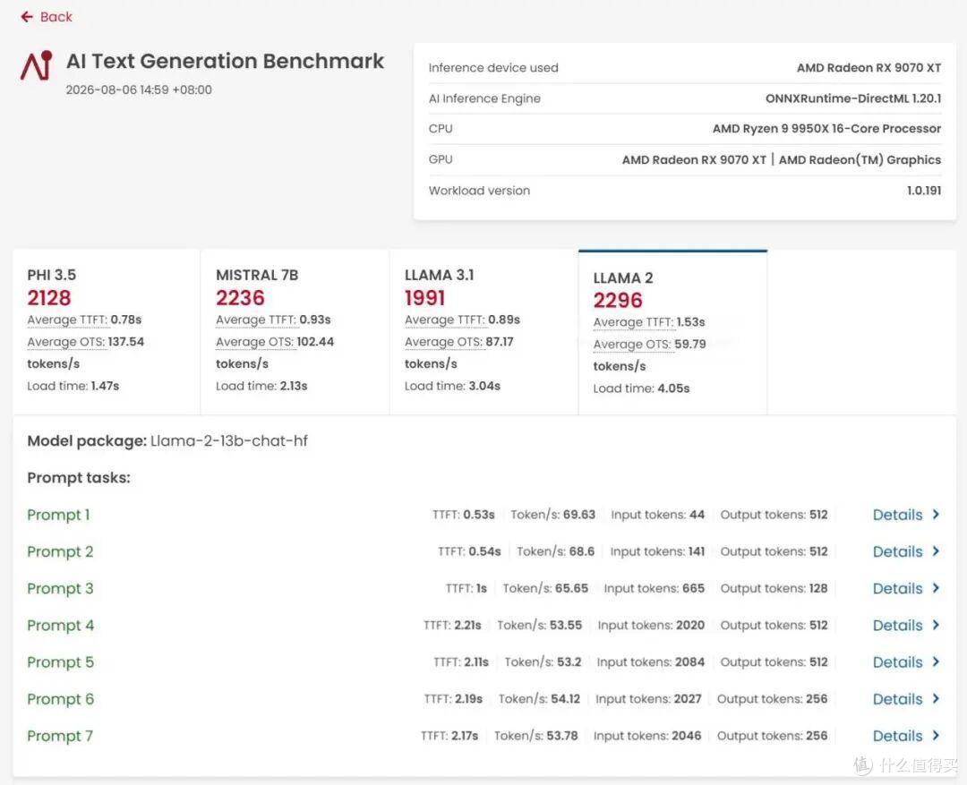Click the GPU row value in the info card
Image resolution: width=967 pixels, height=785 pixels.
coord(782,159)
